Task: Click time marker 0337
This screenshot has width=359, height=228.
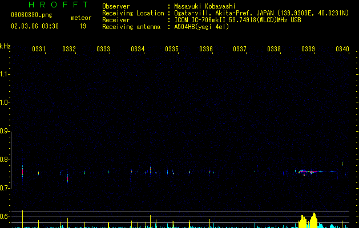Action: coord(240,48)
